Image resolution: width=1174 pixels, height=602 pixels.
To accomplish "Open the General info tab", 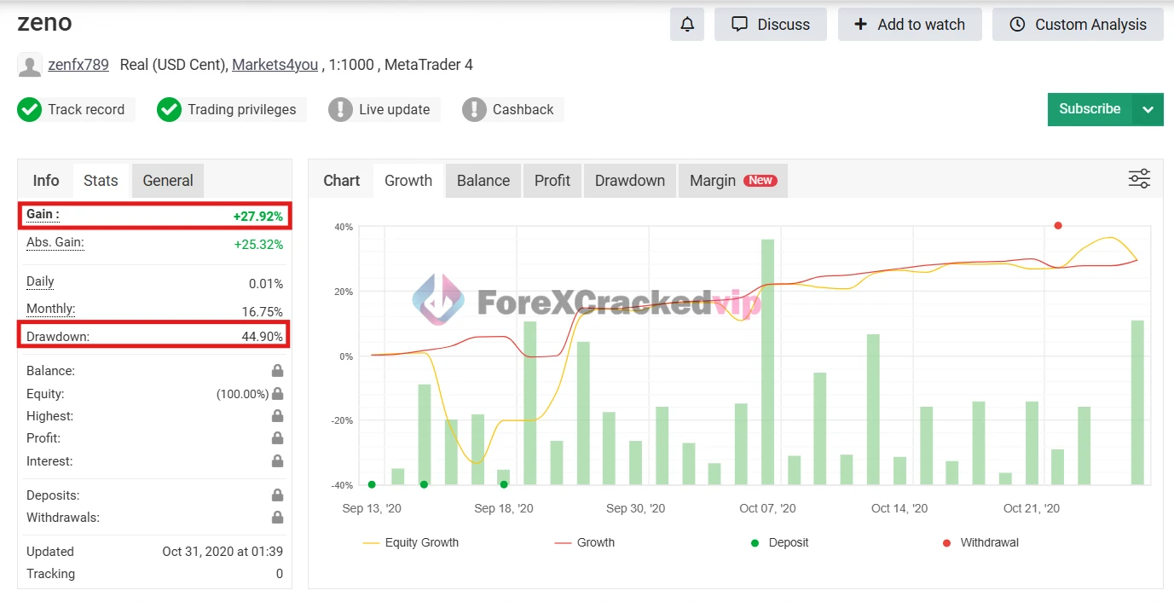I will click(168, 181).
